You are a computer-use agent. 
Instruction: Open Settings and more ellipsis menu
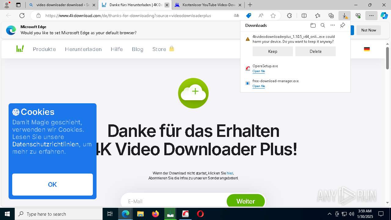click(371, 16)
